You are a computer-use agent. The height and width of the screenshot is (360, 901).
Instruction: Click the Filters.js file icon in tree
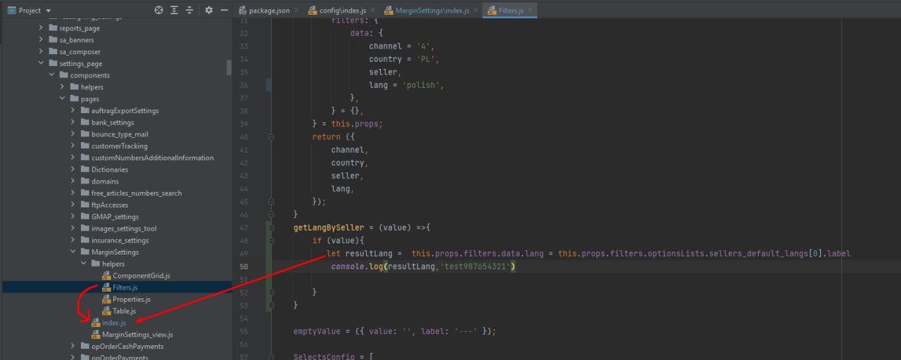point(106,288)
